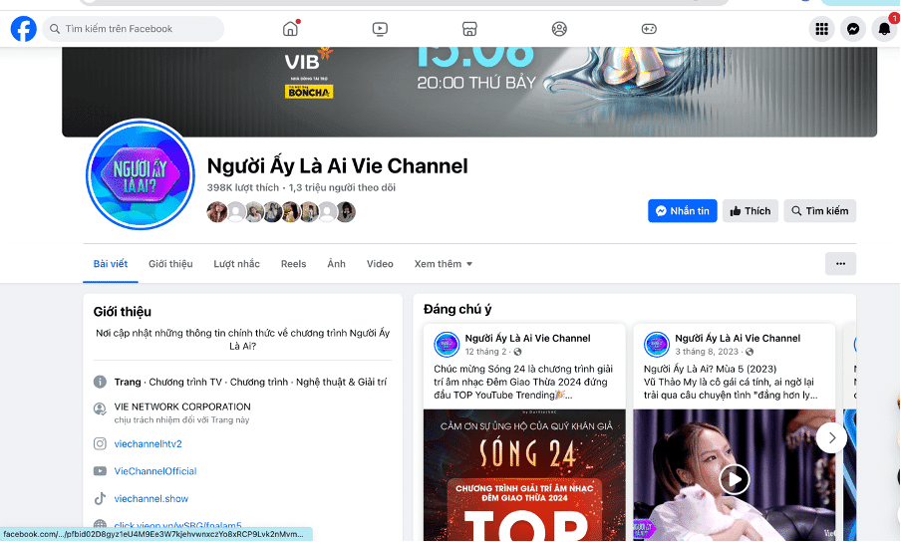Click the globe privacy icon on 12 tháng 2 post
The image size is (901, 542).
pos(517,352)
